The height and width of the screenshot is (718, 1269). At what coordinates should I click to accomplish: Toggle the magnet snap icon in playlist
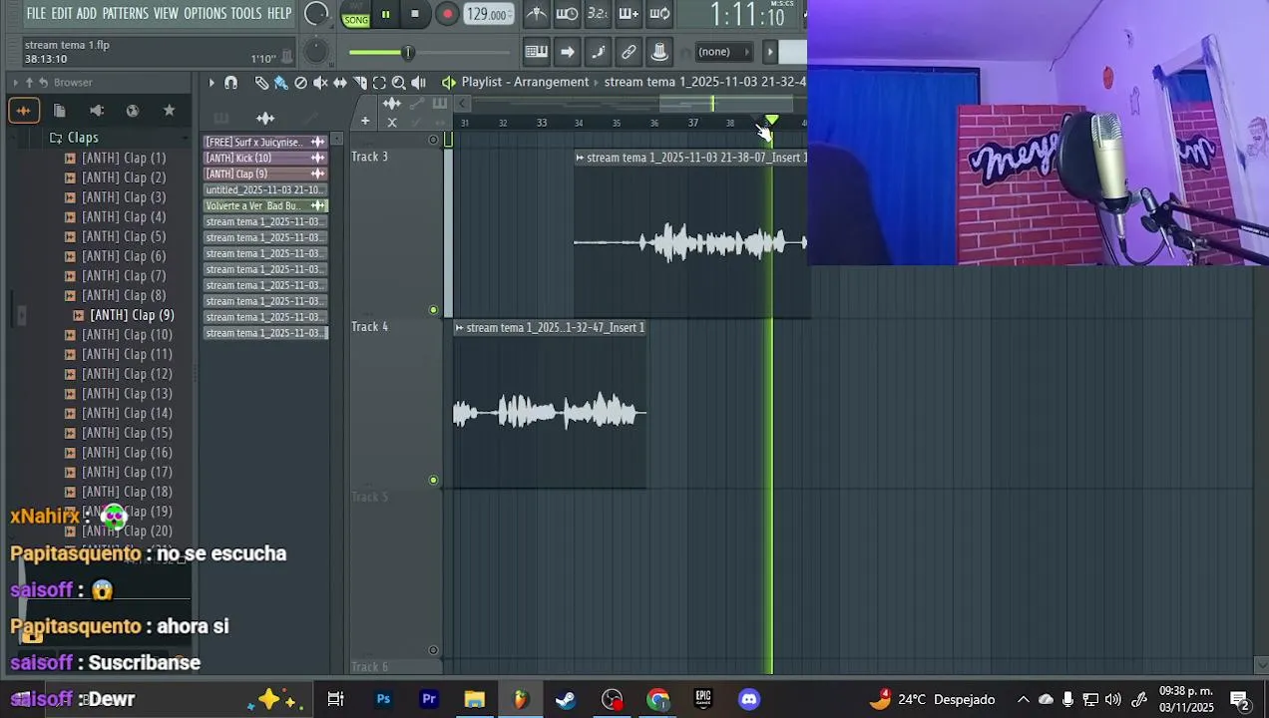click(231, 83)
